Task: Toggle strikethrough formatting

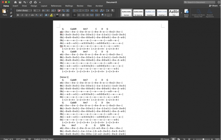Action: [33, 15]
